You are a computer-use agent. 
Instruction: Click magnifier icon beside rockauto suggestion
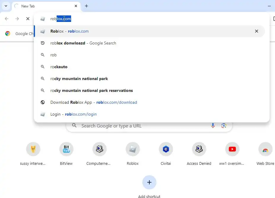[43, 67]
